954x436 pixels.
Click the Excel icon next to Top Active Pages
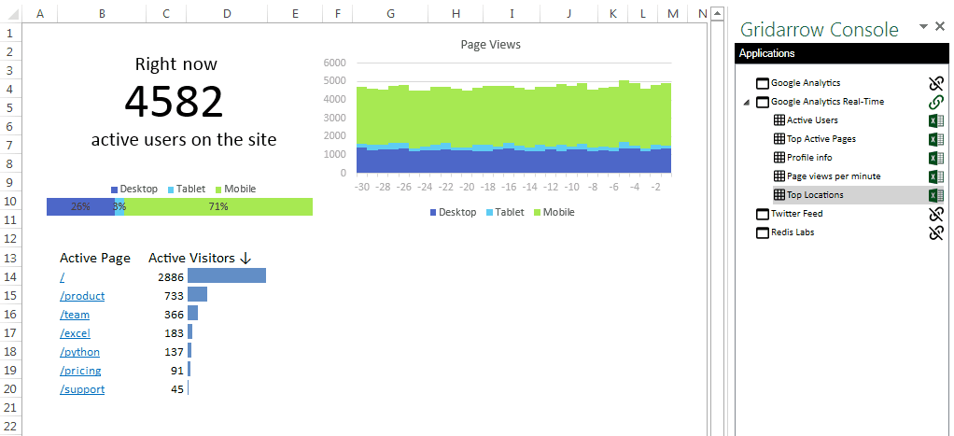point(935,139)
